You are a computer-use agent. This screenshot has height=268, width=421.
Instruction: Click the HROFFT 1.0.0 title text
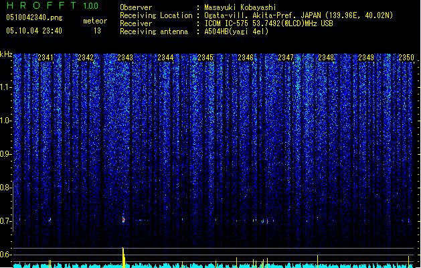pos(52,5)
